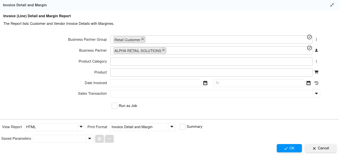Click check-circle icon in Business Partner field
This screenshot has height=155, width=339.
click(x=310, y=48)
